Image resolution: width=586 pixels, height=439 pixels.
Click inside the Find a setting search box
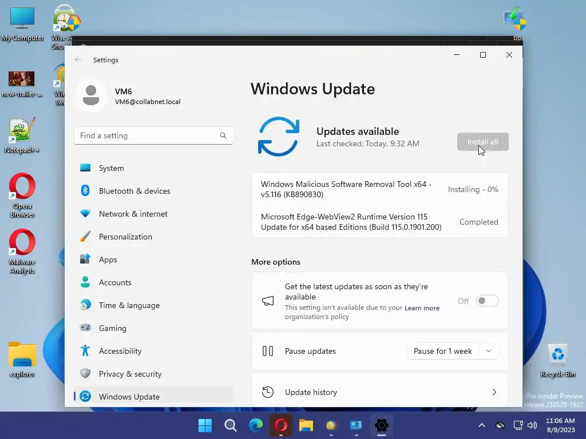(153, 135)
